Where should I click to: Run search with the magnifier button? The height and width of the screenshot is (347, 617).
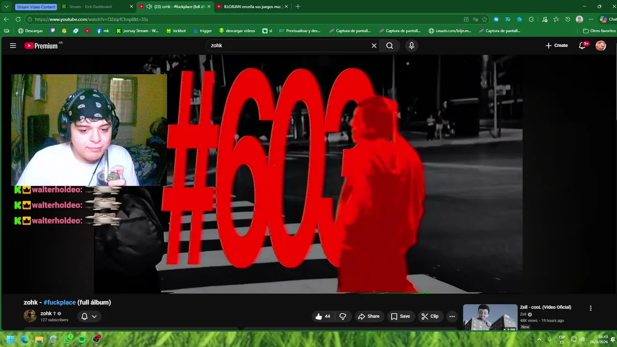coord(389,46)
